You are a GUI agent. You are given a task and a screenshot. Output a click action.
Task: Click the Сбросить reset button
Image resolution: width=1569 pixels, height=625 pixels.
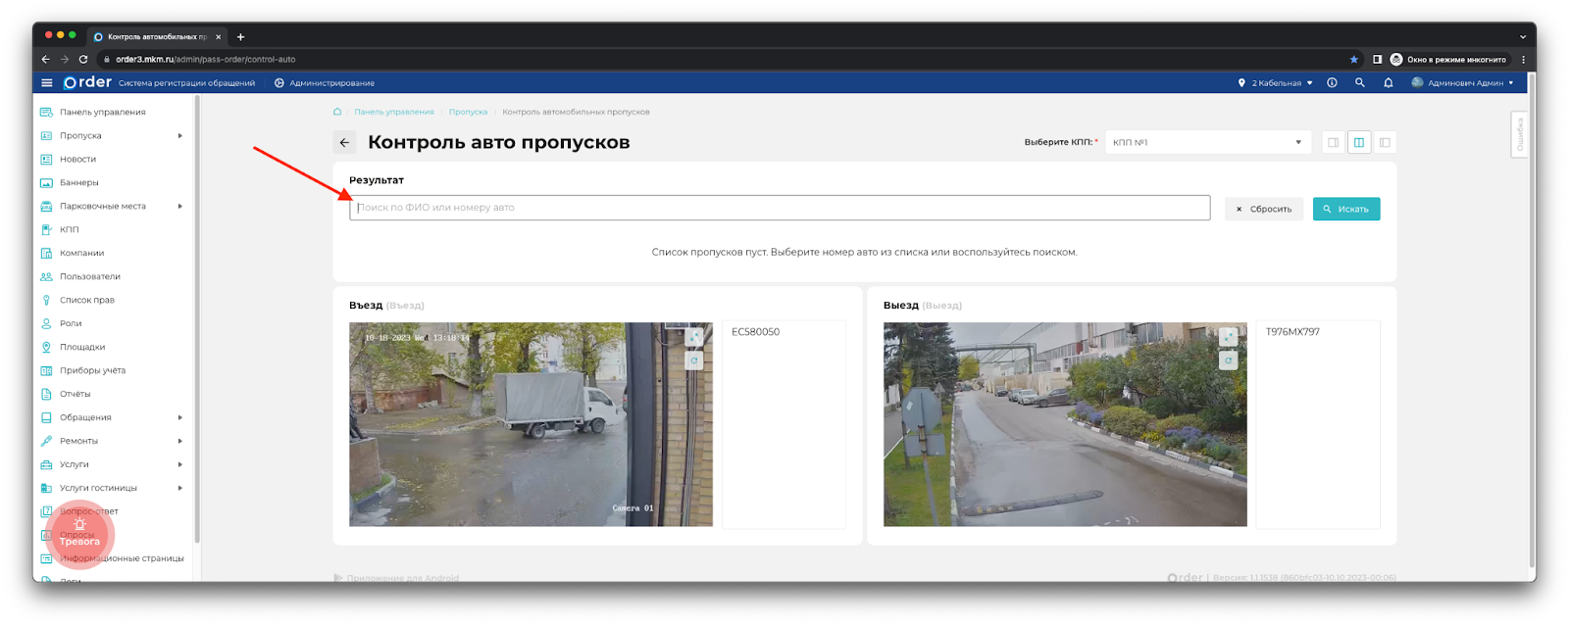(x=1263, y=209)
